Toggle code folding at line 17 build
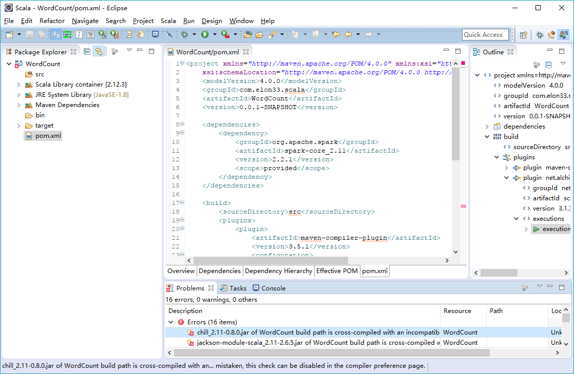 (182, 202)
